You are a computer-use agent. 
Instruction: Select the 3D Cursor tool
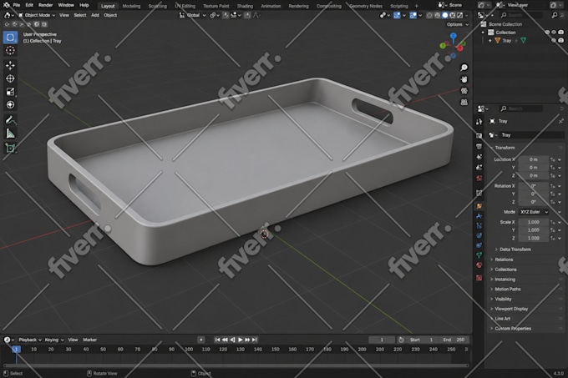coord(11,50)
